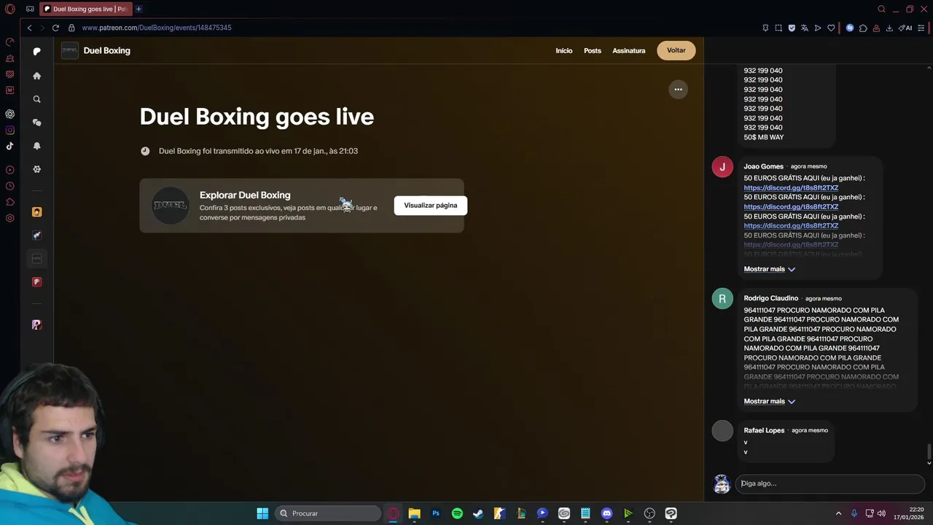Open the GX Corner gamepad icon
Screen dimensions: 933x525
30,9
